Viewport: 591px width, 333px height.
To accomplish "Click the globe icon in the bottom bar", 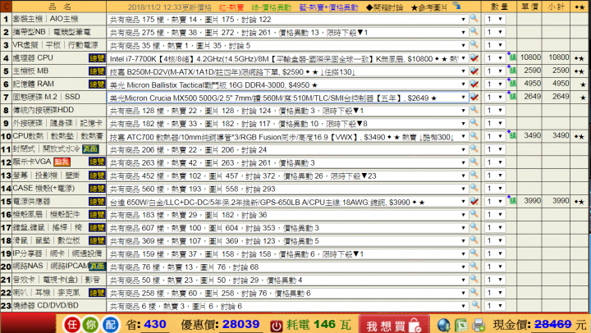I will tap(443, 325).
